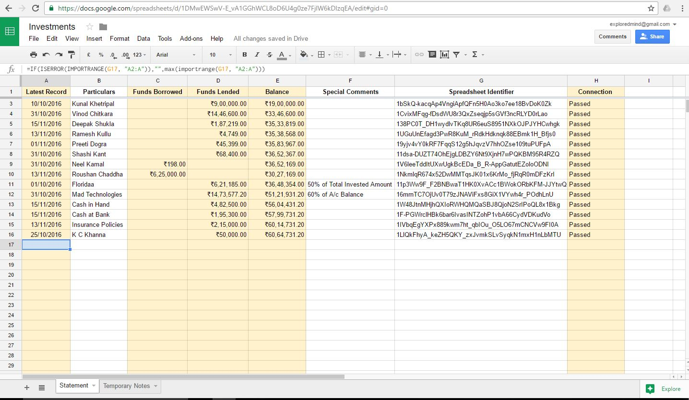This screenshot has height=400, width=689.
Task: Open the font size dropdown
Action: coord(221,55)
